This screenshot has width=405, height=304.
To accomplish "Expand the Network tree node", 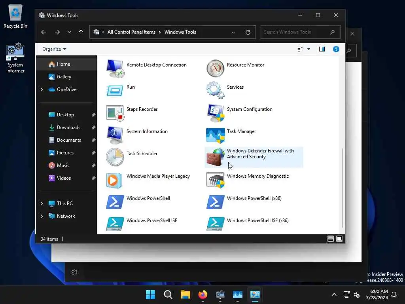I will (42, 216).
